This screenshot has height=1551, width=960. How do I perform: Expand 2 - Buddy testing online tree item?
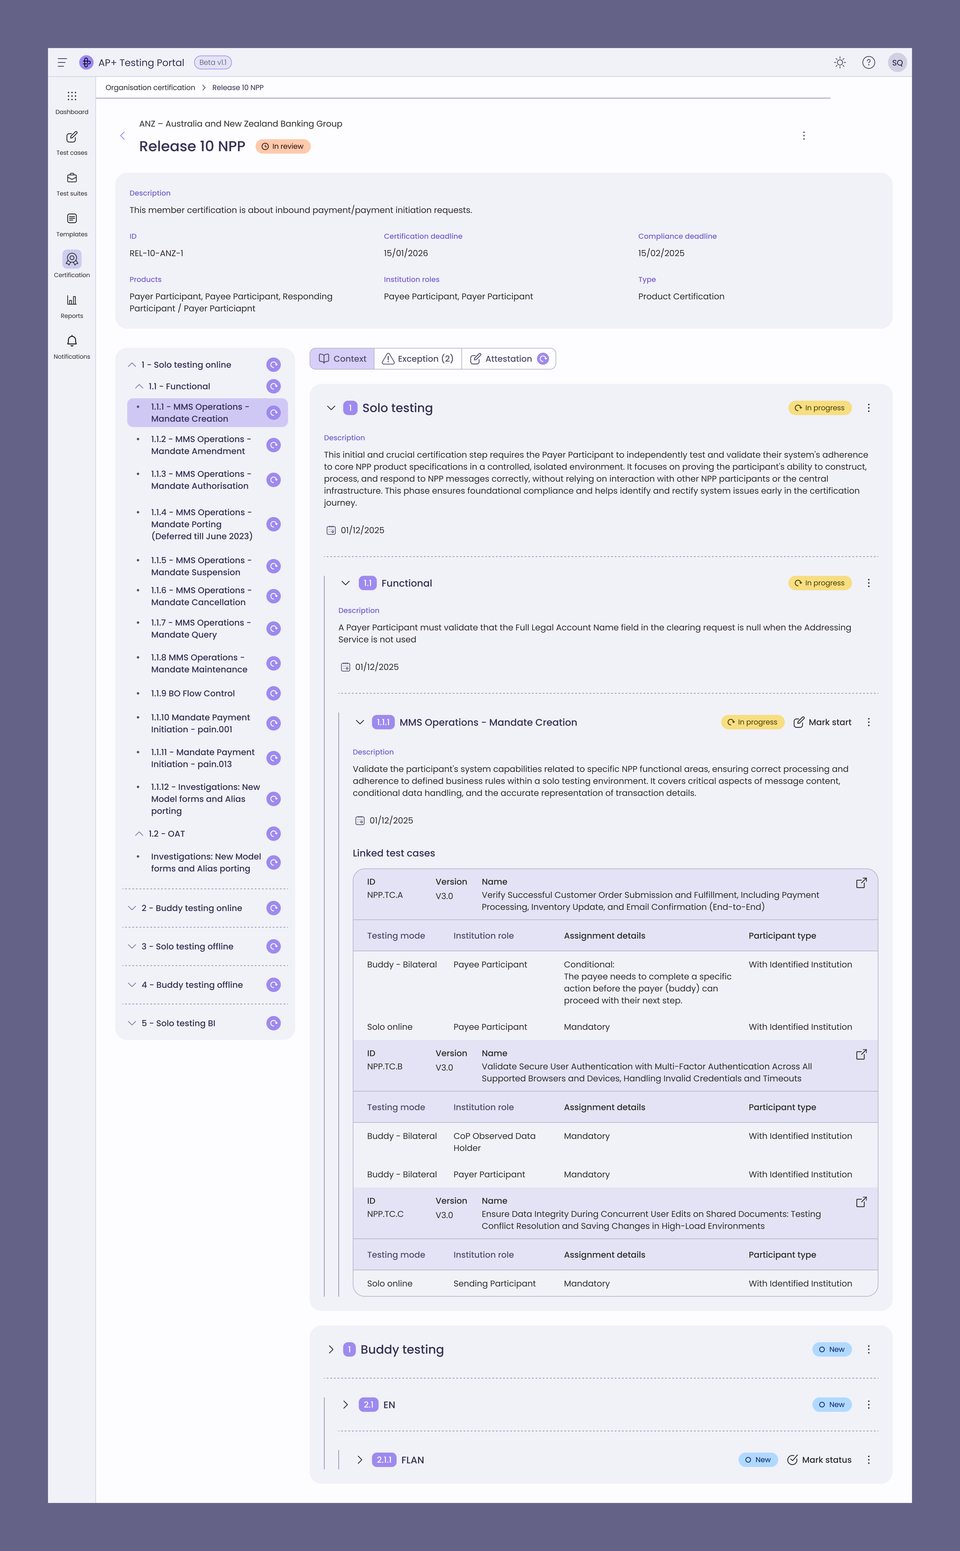point(132,908)
